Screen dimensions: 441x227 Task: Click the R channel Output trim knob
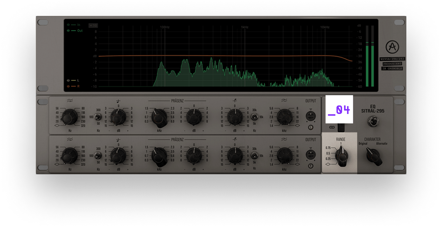pyautogui.click(x=311, y=155)
